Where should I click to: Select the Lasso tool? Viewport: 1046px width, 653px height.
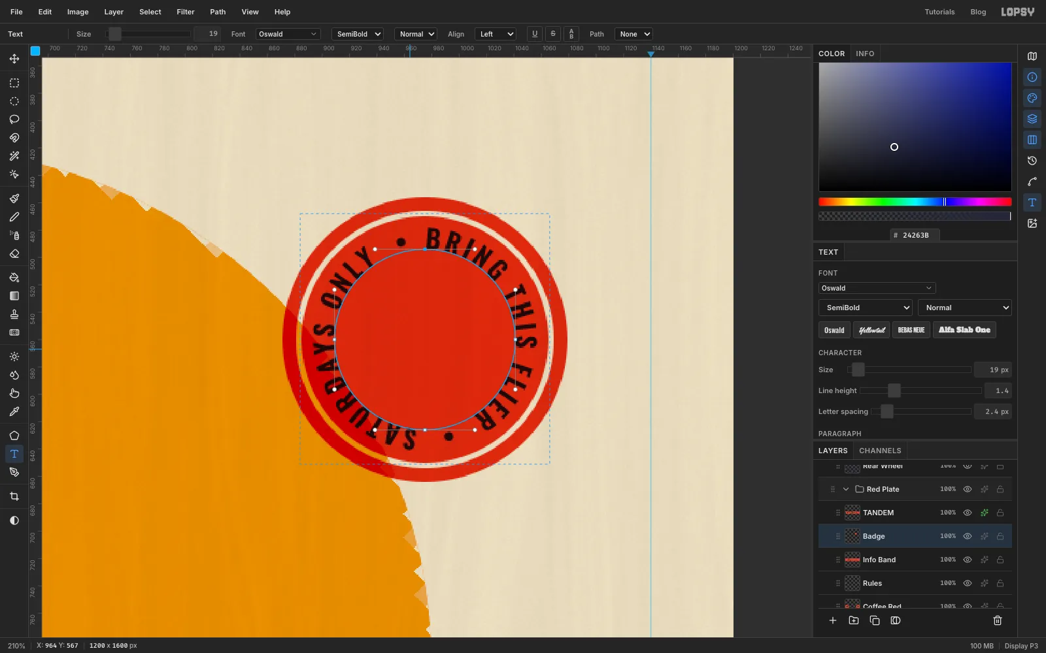(14, 119)
